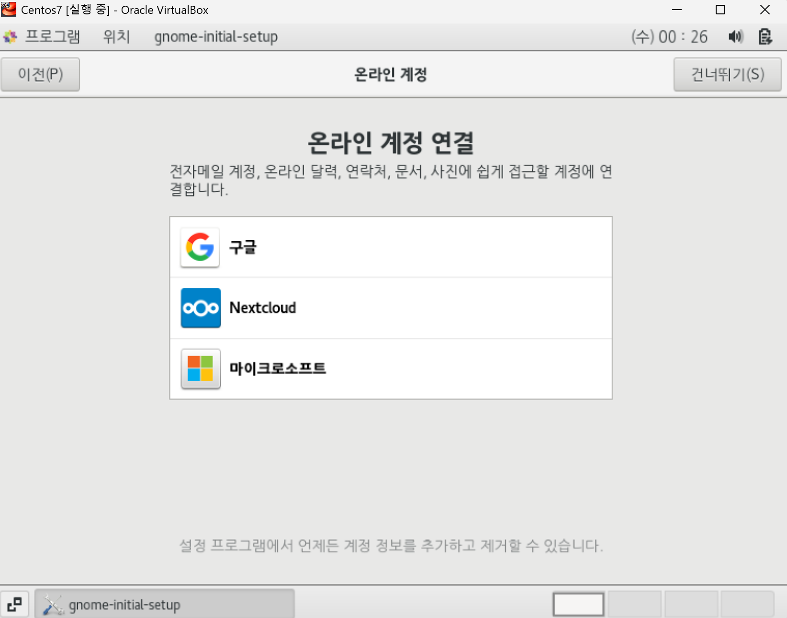Open the volume speaker icon in top bar
This screenshot has width=787, height=618.
point(736,36)
